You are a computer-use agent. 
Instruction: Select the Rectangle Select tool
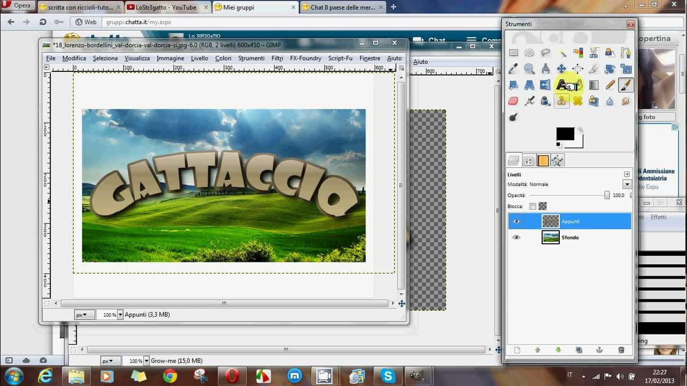pyautogui.click(x=514, y=53)
